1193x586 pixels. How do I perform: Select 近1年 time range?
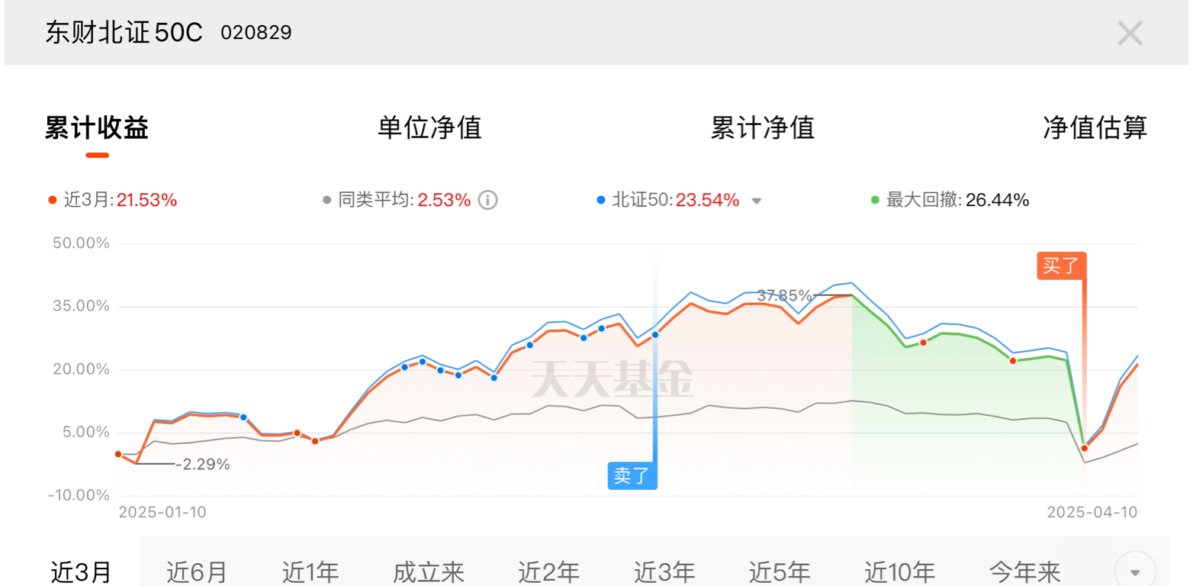click(310, 571)
